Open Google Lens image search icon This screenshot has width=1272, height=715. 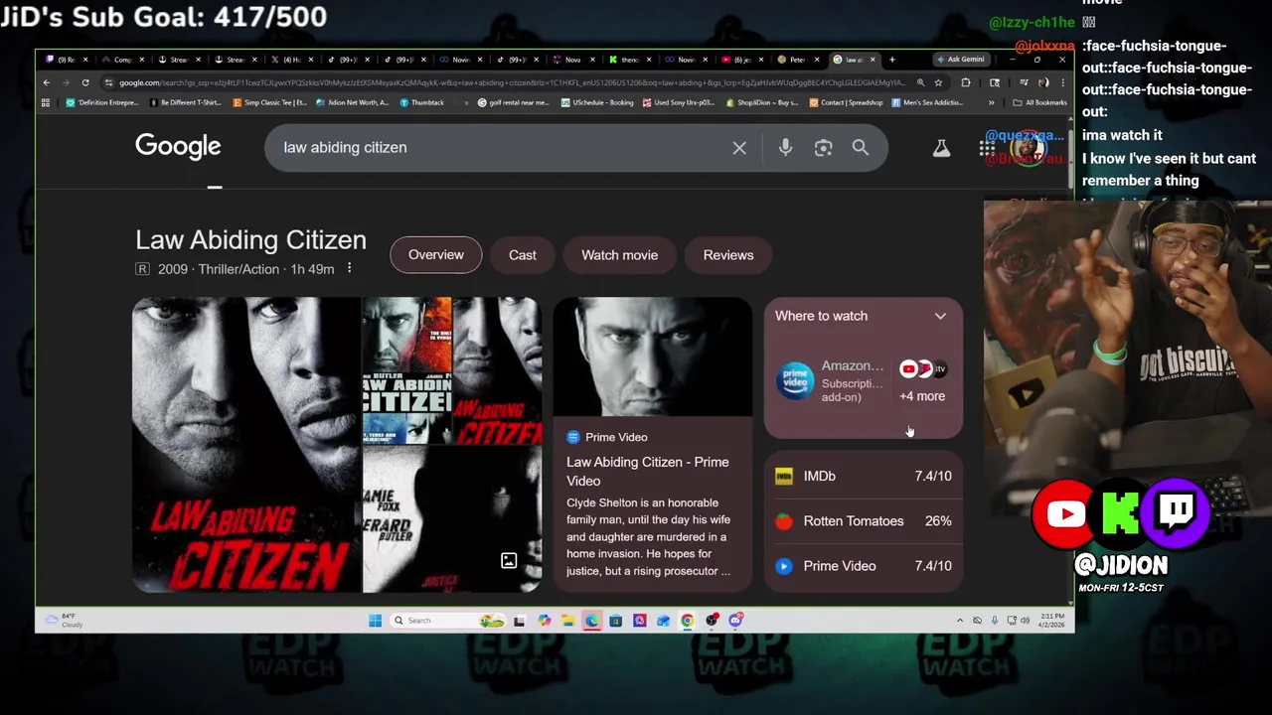click(823, 148)
